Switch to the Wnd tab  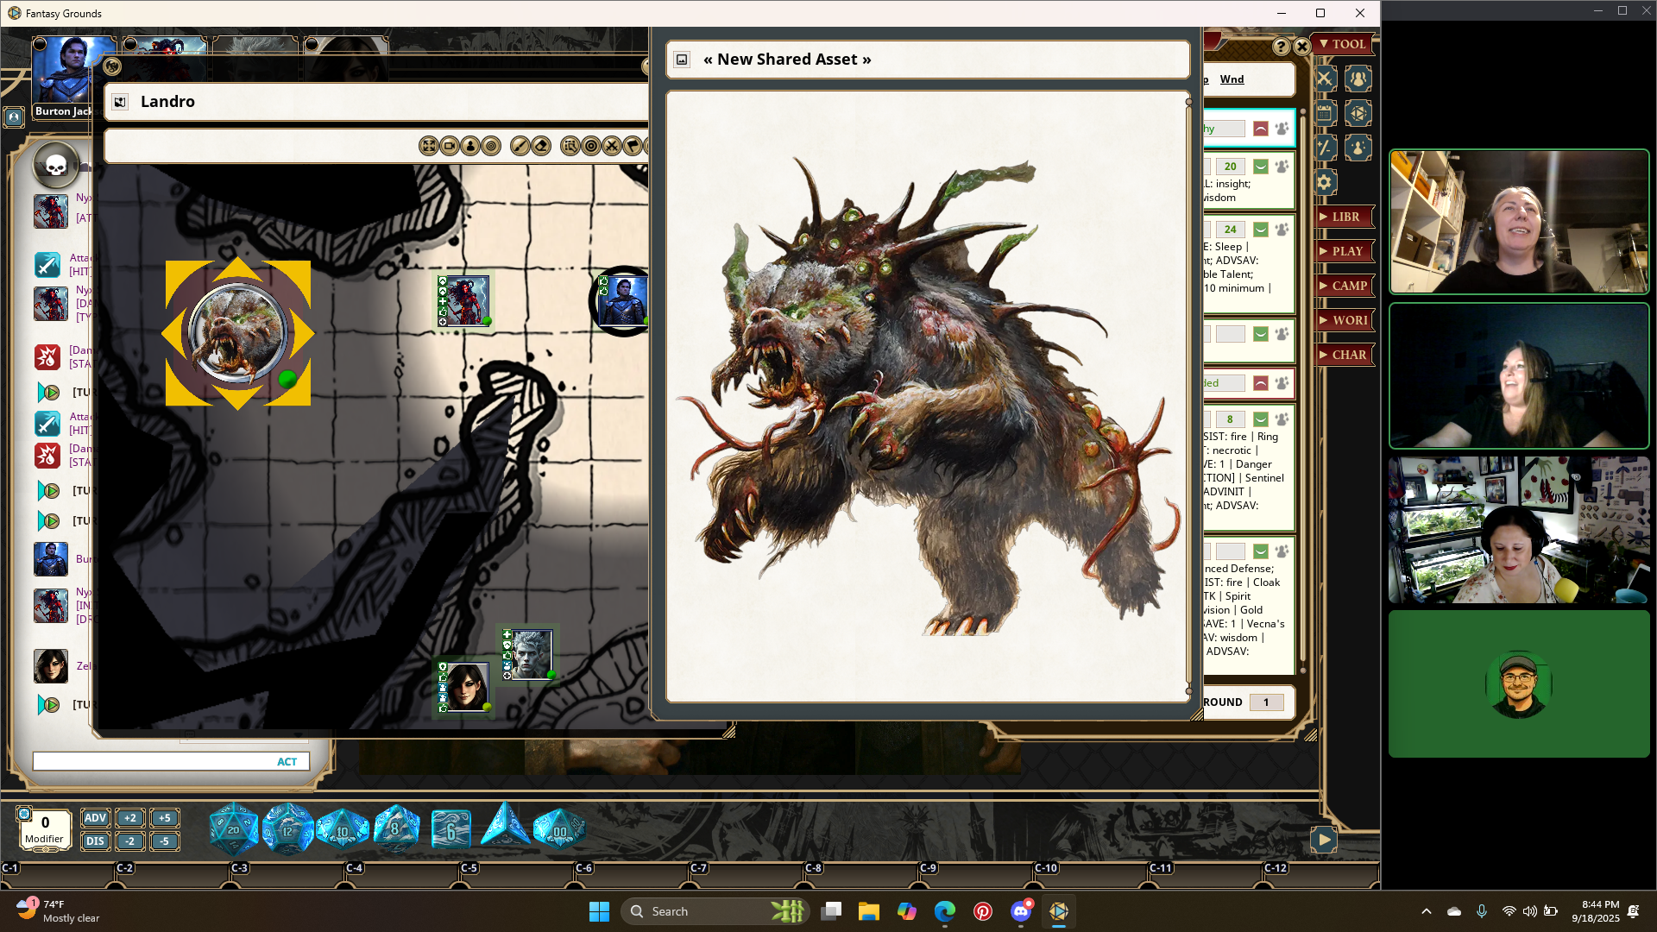tap(1232, 79)
